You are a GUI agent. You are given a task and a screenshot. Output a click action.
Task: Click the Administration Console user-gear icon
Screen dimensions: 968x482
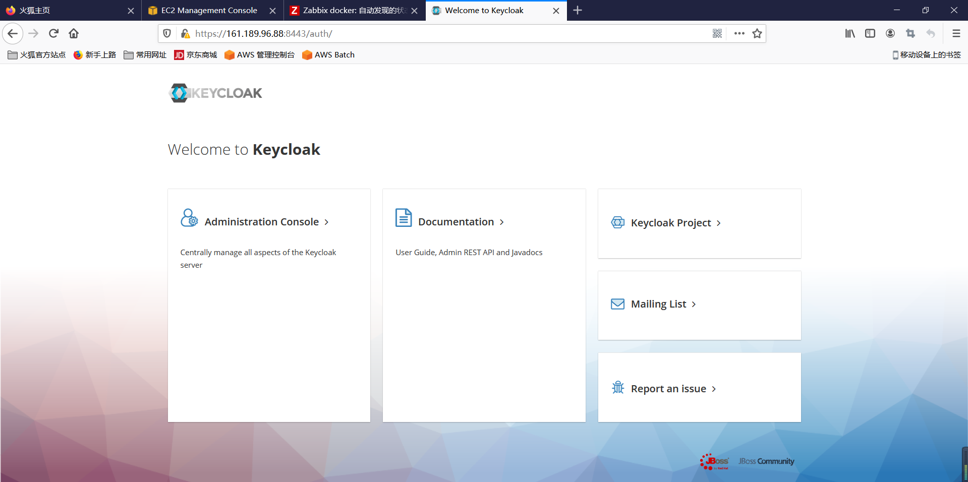[x=189, y=218]
